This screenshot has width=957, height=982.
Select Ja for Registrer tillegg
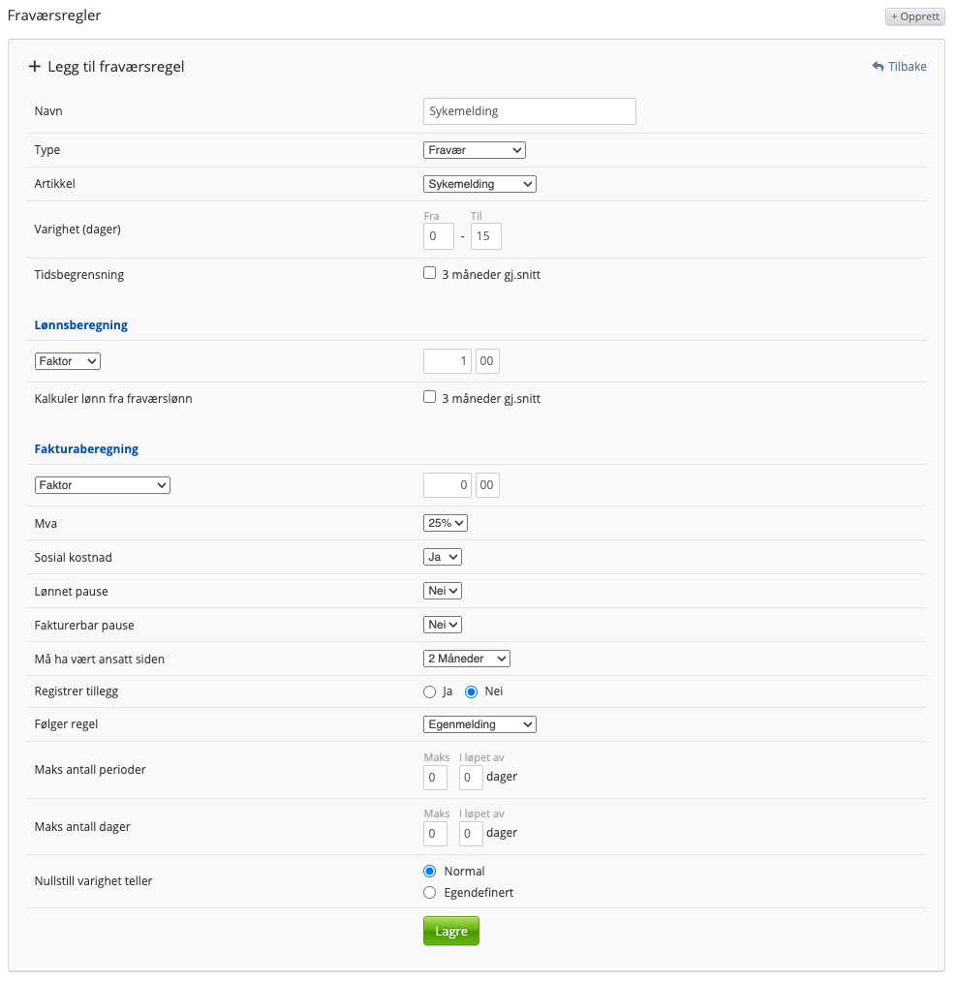point(430,691)
